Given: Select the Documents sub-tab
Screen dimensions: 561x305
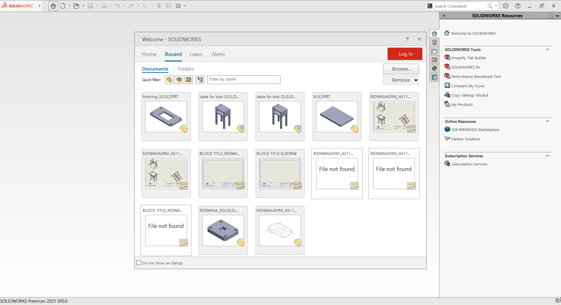Looking at the screenshot, I should click(155, 69).
